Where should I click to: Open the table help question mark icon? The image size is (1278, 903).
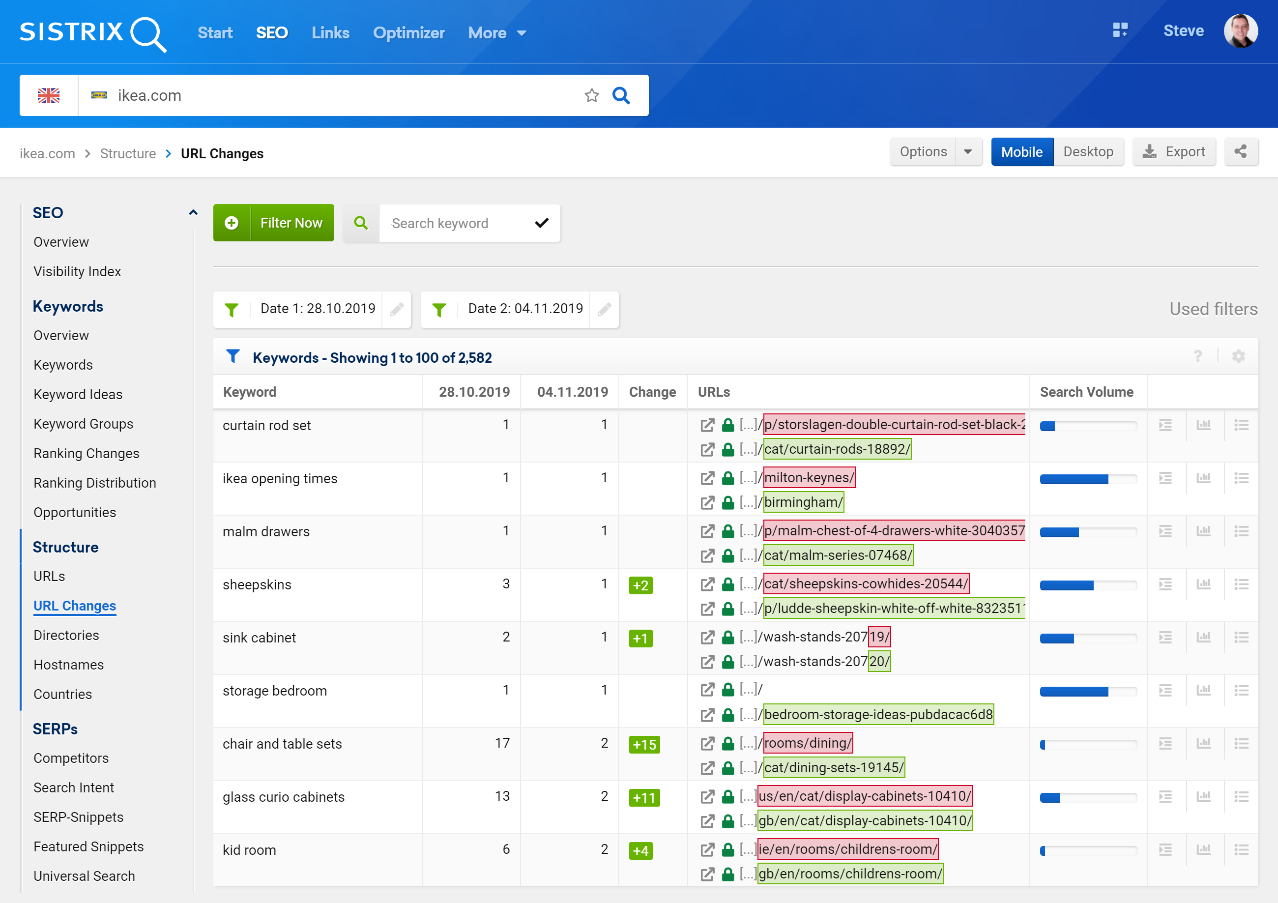[1198, 356]
